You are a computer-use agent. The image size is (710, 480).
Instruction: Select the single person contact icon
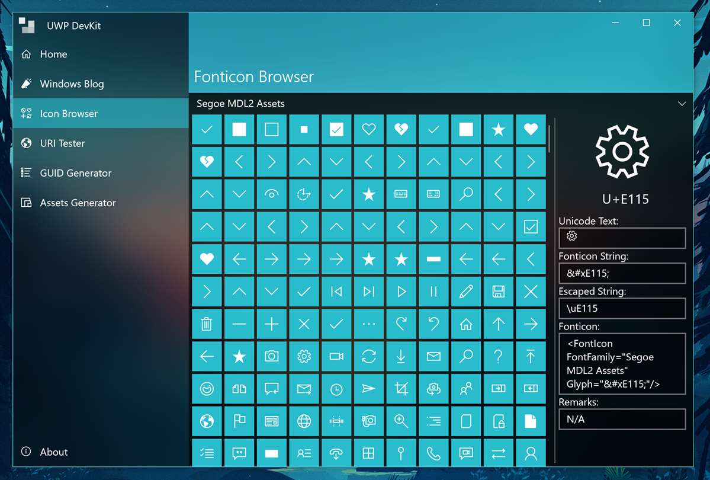[531, 453]
